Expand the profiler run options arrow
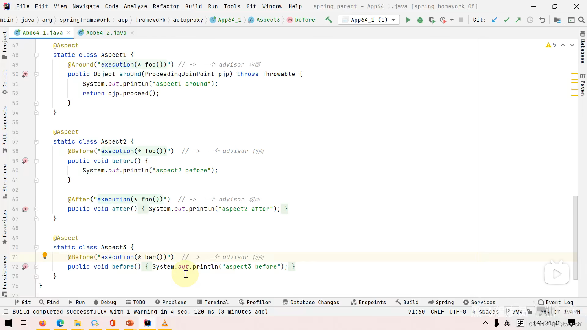587x330 pixels. click(452, 20)
